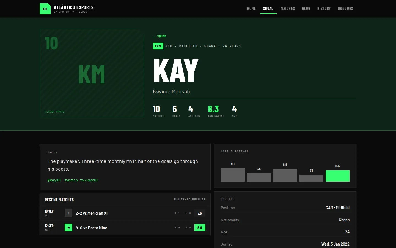396x248 pixels.
Task: Click the name Kwame Mensah
Action: point(171,91)
